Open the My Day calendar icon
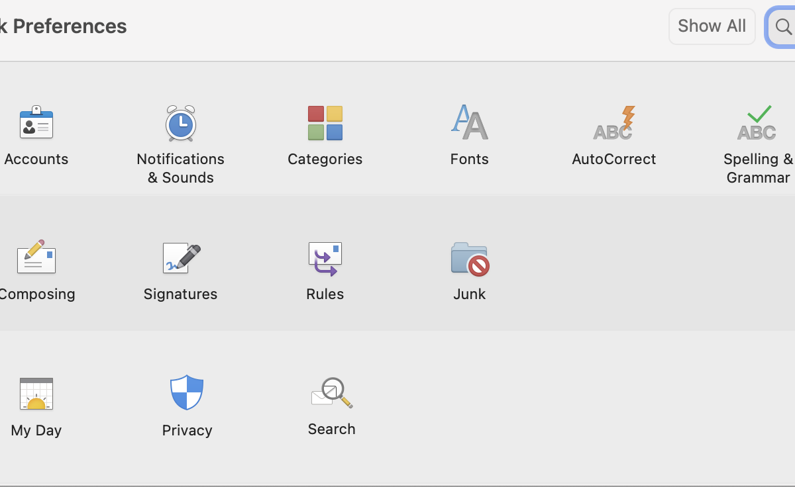Image resolution: width=795 pixels, height=487 pixels. pyautogui.click(x=36, y=394)
